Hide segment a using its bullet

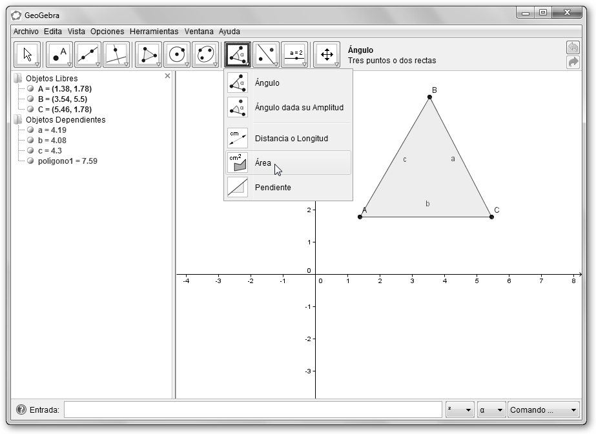[30, 130]
